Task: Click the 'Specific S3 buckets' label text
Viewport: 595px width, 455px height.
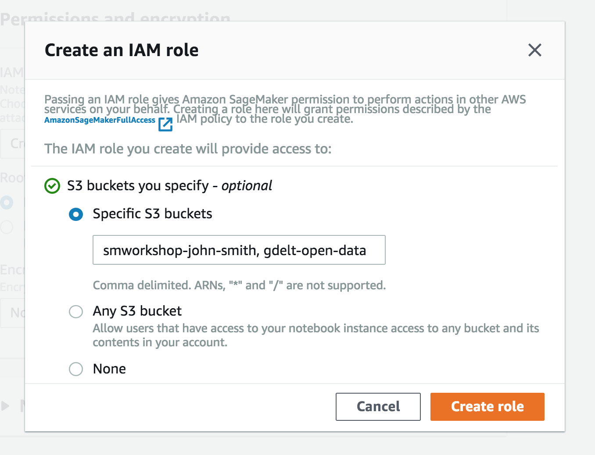Action: point(152,214)
